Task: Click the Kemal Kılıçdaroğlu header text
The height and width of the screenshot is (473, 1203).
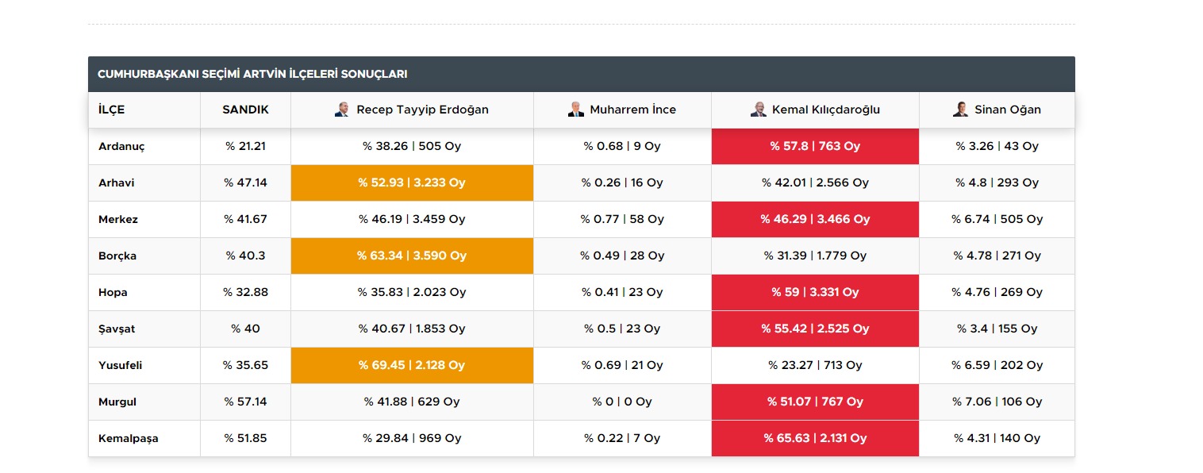Action: click(x=825, y=110)
